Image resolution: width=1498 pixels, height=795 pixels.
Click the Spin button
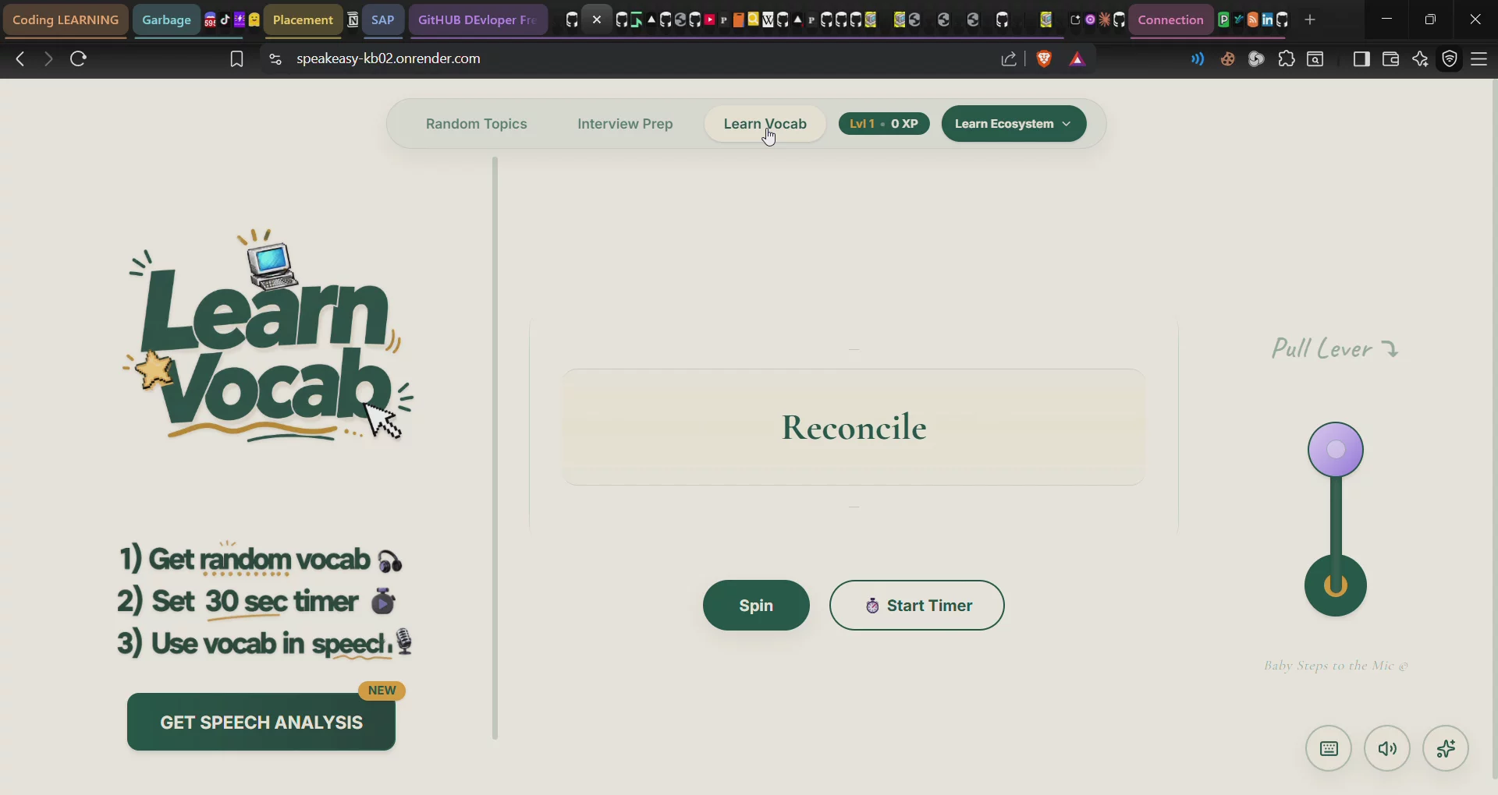[756, 606]
